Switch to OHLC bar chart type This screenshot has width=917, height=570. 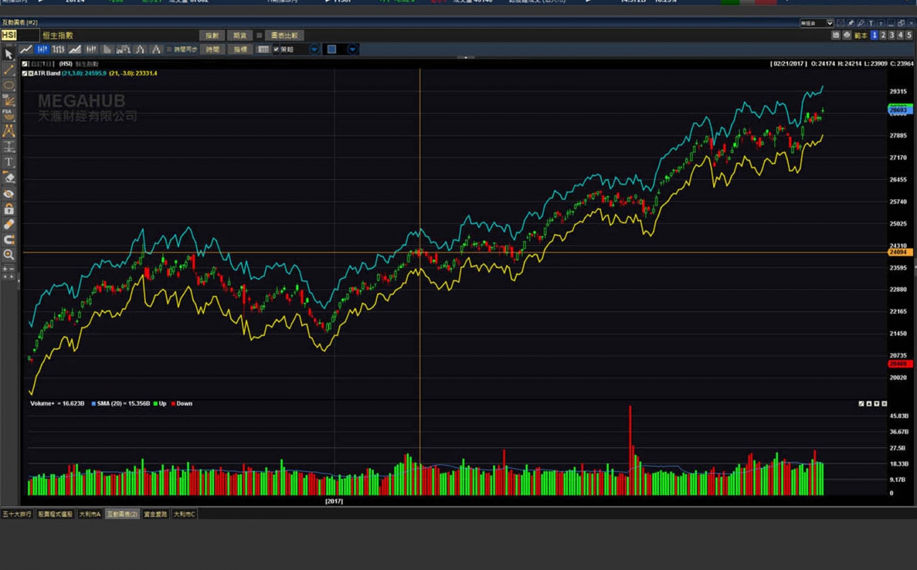(x=58, y=50)
